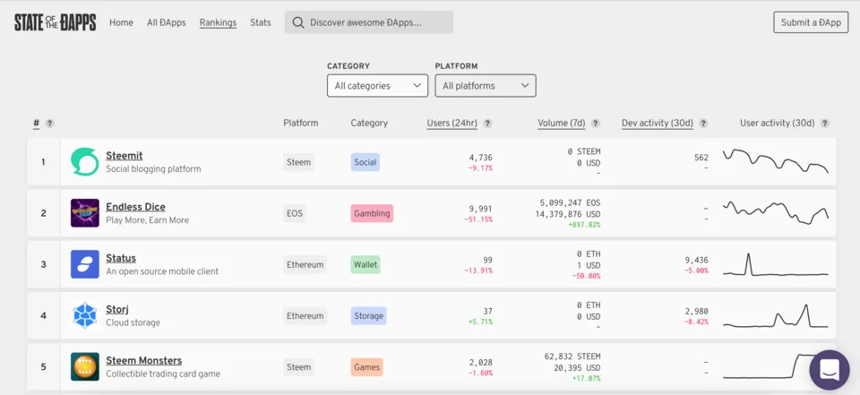Screen dimensions: 860x395
Task: Open the Category dropdown (All categories)
Action: click(x=377, y=86)
